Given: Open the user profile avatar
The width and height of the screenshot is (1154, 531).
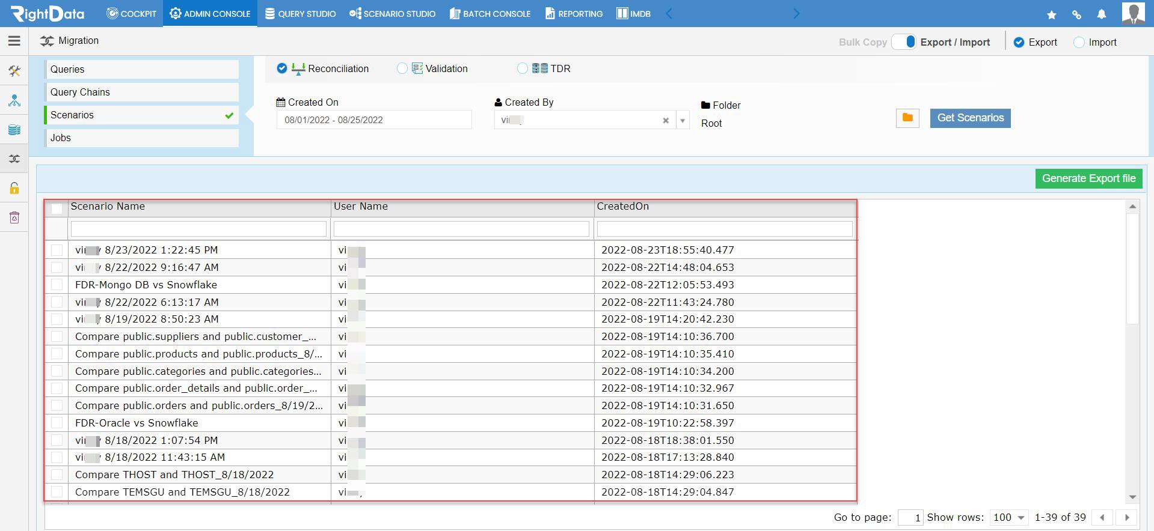Looking at the screenshot, I should 1134,13.
